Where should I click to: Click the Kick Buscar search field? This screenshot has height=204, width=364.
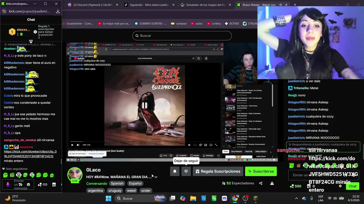pos(182,36)
